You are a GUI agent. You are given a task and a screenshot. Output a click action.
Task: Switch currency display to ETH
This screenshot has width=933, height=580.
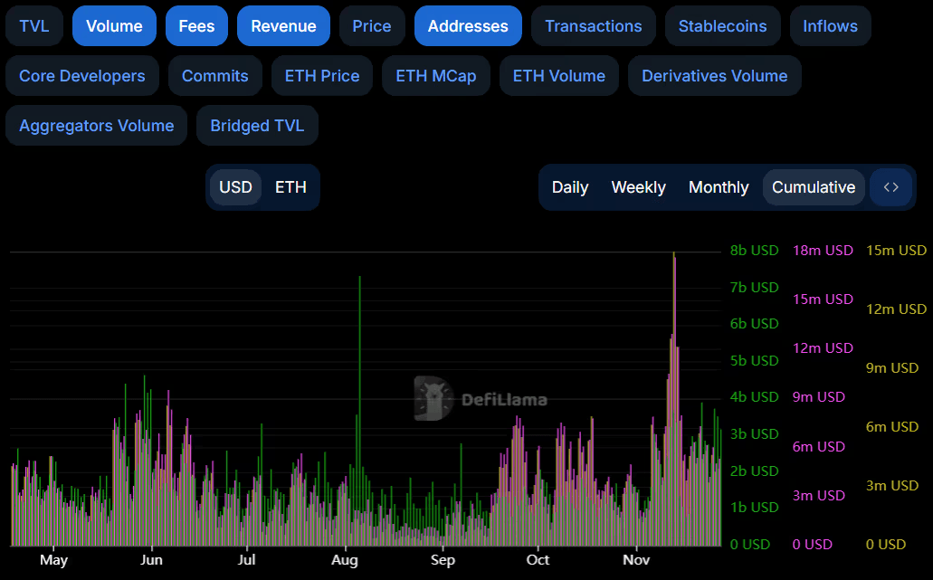pos(290,187)
